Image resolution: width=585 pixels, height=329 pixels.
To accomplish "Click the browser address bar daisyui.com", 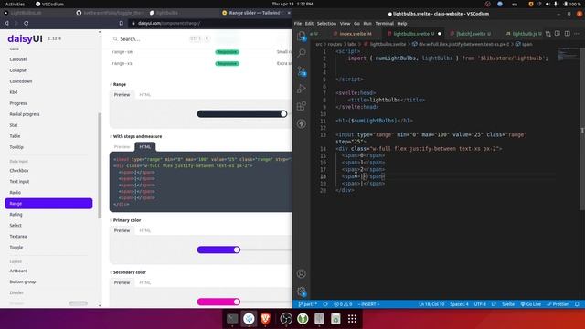I will [x=209, y=23].
